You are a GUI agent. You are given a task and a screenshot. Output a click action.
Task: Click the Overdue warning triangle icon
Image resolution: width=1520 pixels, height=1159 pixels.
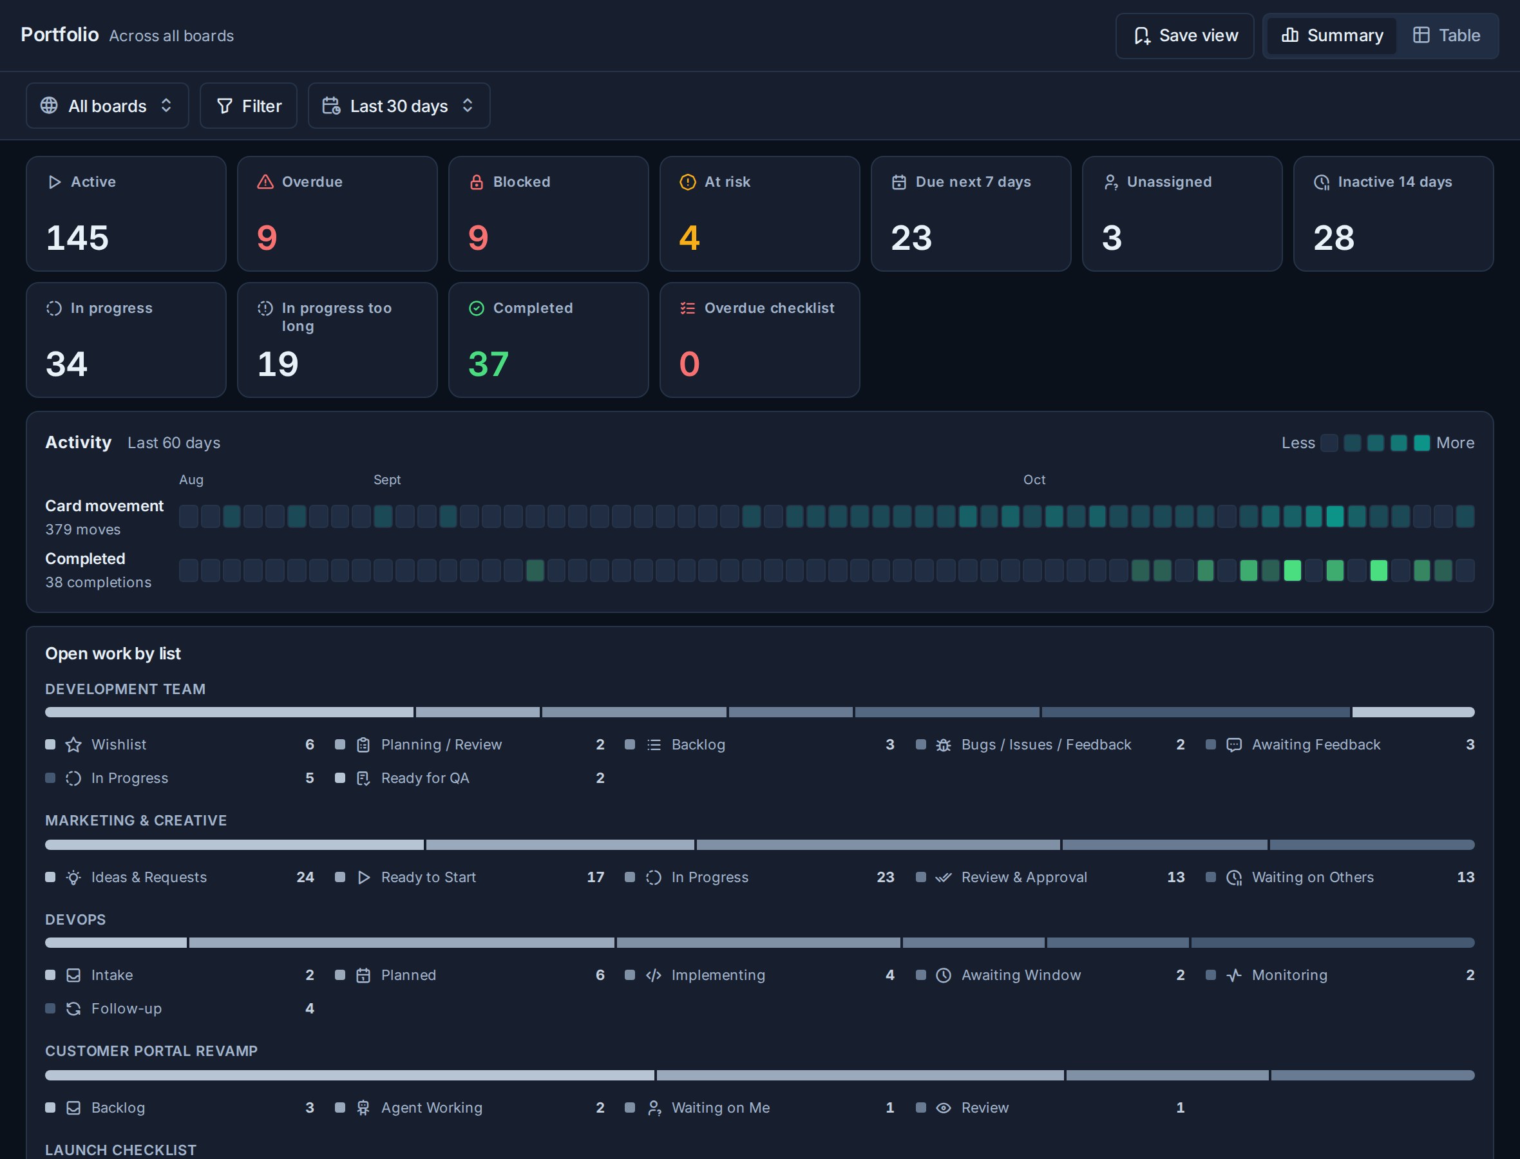265,182
